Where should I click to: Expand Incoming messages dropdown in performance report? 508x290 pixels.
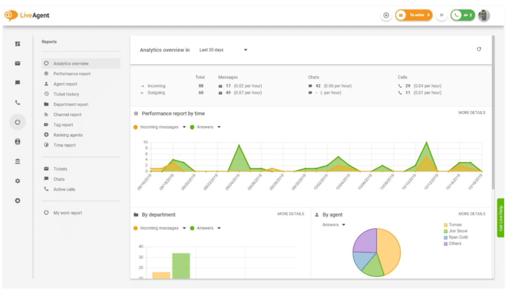click(184, 127)
